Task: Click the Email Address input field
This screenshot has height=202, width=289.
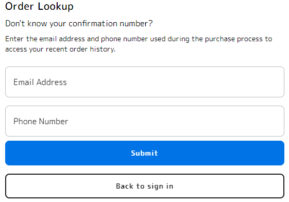Action: click(145, 82)
